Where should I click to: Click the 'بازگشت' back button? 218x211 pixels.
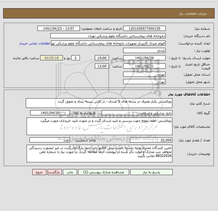point(55,172)
